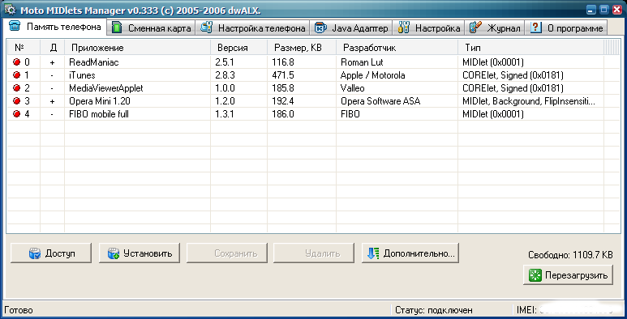Open the Java Адаптер tab
Screen dimensions: 627x319
point(352,28)
